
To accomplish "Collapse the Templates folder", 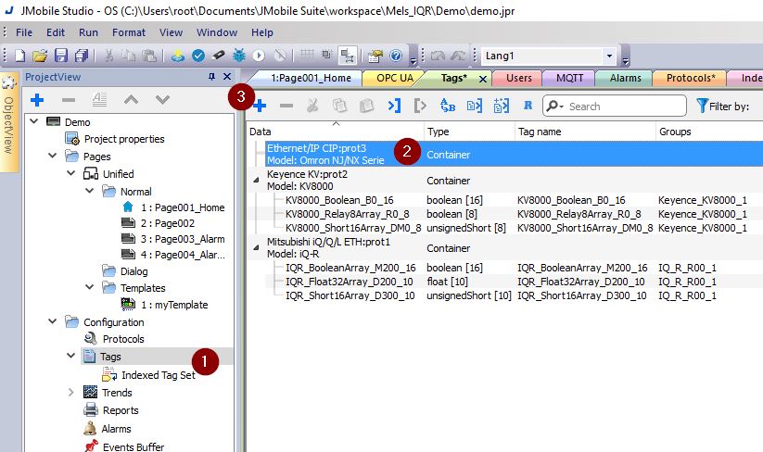I will coord(90,287).
